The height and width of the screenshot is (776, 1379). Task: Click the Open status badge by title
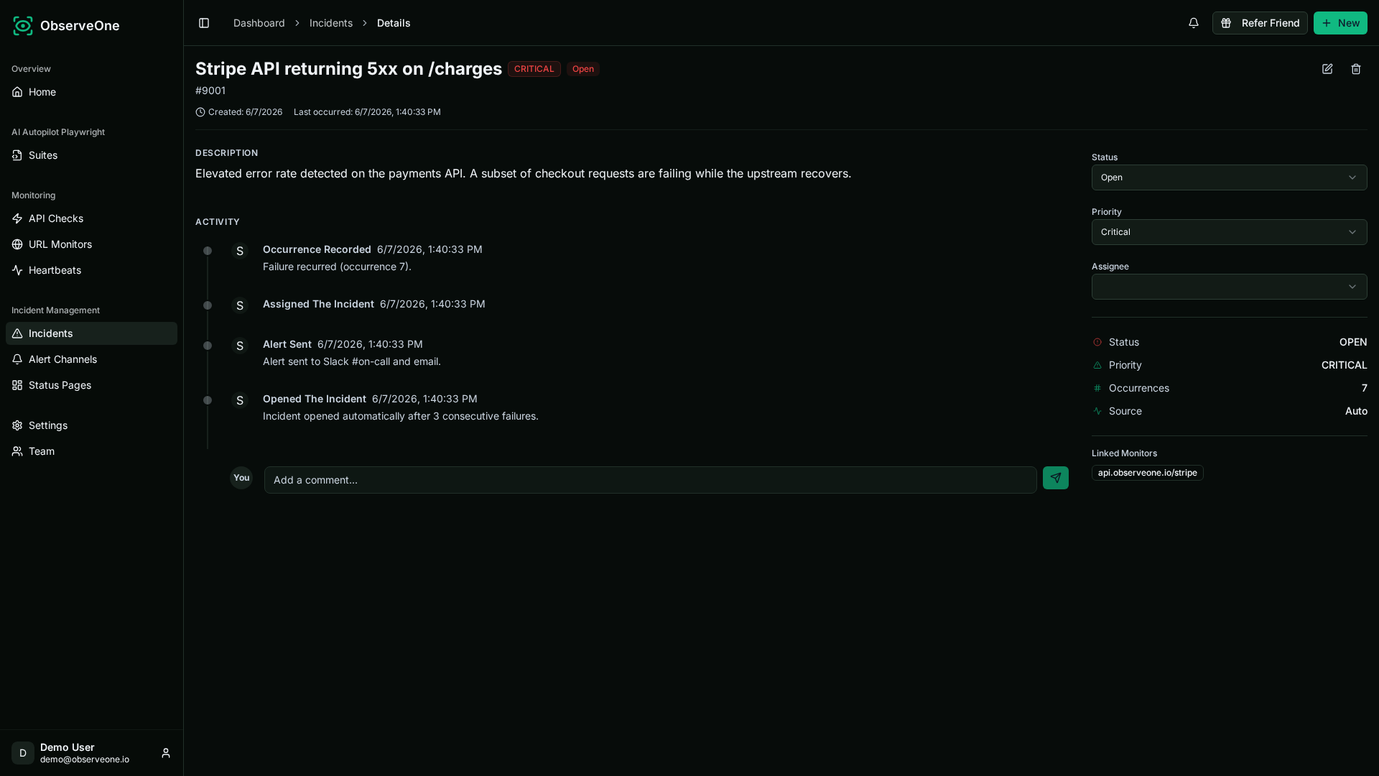pyautogui.click(x=582, y=69)
